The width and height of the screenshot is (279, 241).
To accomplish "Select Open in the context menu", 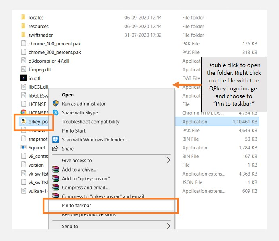I will (68, 95).
